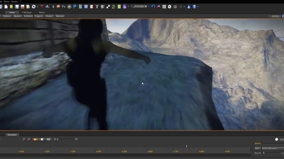Click the small square button after pause

tap(55, 140)
